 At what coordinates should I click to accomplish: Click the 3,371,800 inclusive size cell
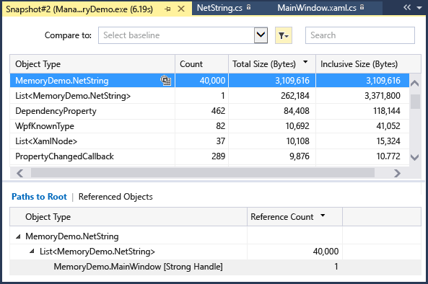point(362,96)
